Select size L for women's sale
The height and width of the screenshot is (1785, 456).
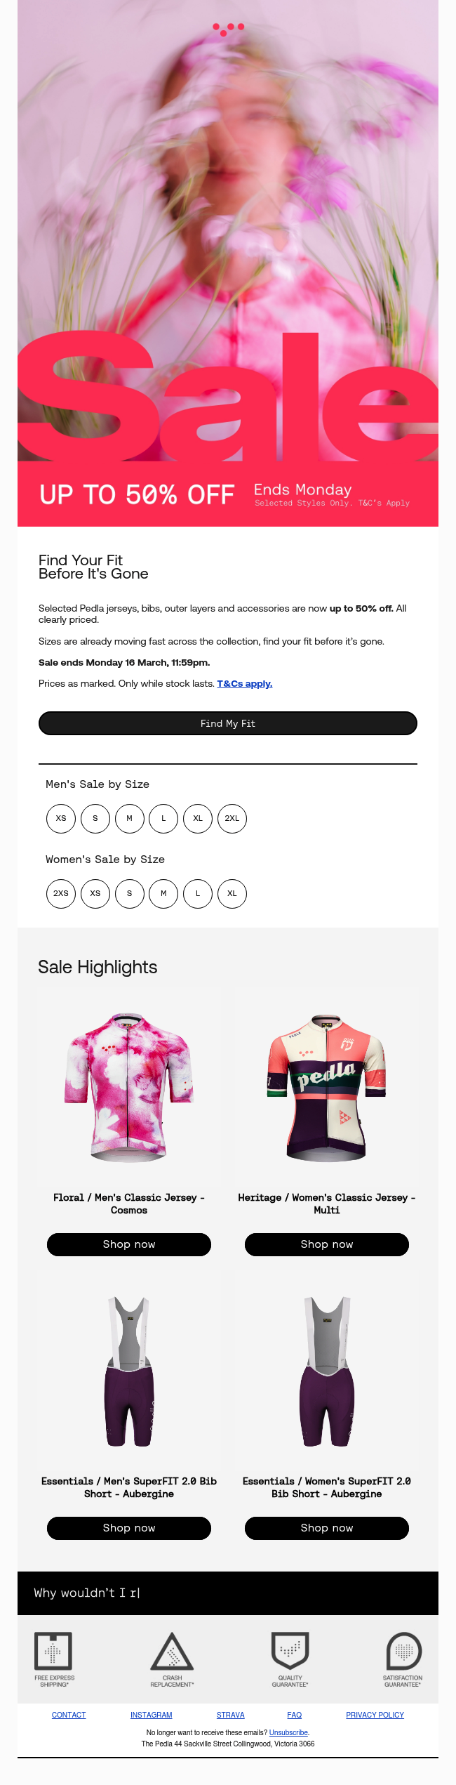[197, 893]
